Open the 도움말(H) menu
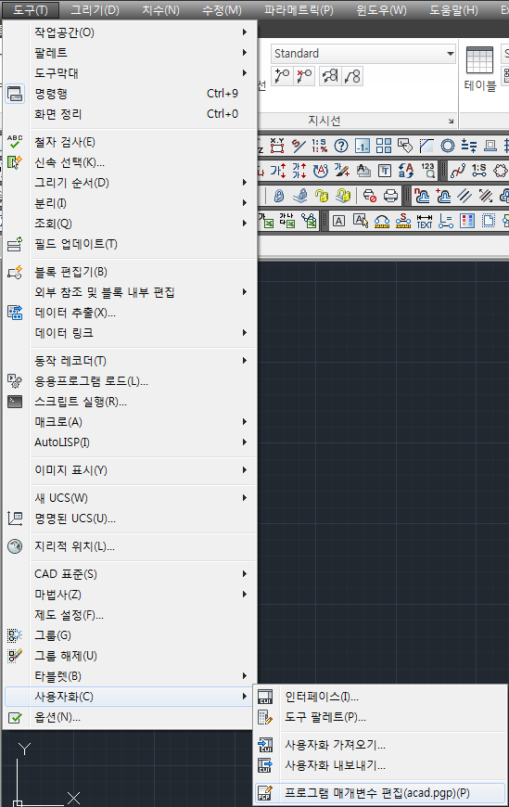The image size is (509, 807). click(x=453, y=10)
